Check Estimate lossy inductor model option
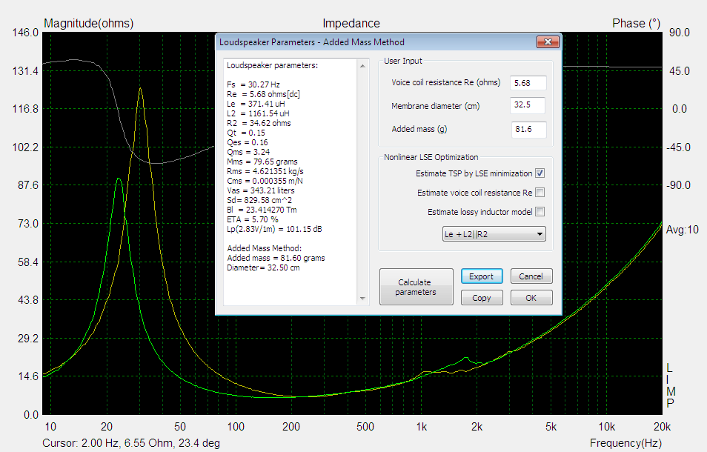The width and height of the screenshot is (707, 452). tap(540, 212)
